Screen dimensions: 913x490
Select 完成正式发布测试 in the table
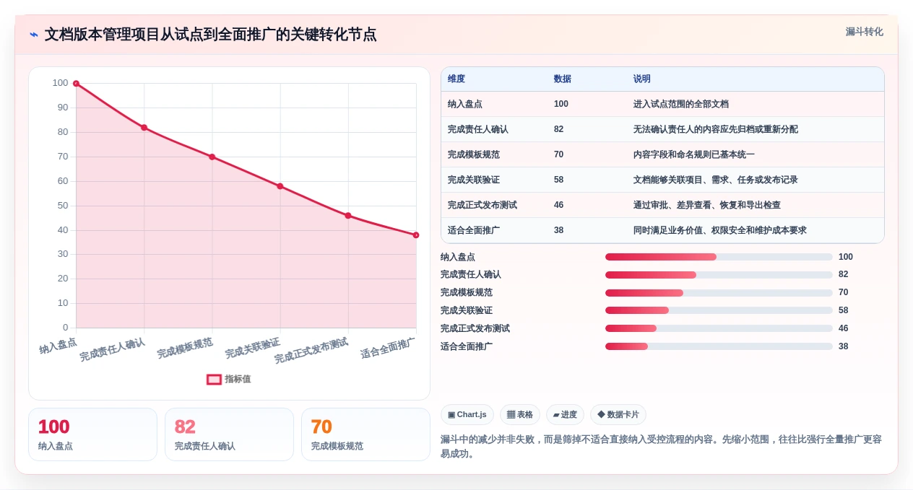point(483,205)
